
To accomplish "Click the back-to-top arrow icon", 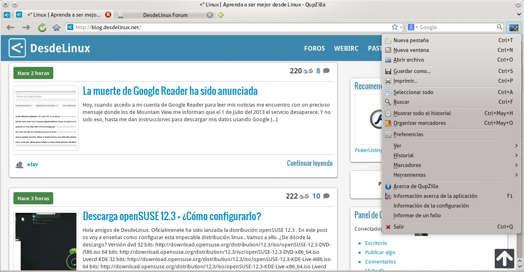I will pyautogui.click(x=504, y=258).
